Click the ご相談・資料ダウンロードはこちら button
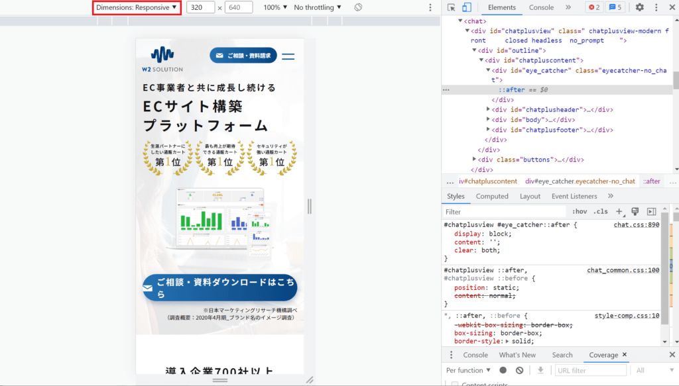679x386 pixels. 219,288
